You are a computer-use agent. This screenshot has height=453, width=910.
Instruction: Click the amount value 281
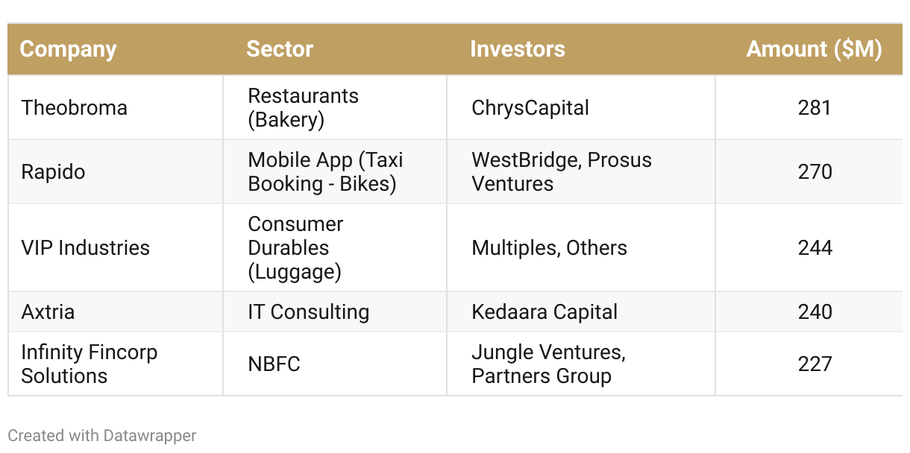(815, 108)
